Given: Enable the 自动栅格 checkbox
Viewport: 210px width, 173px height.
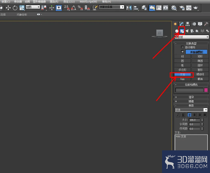Looking at the screenshot, I should point(182,47).
